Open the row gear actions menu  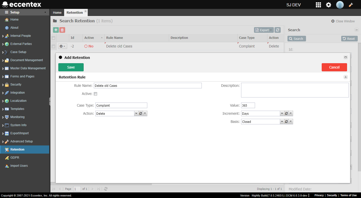[x=62, y=46]
